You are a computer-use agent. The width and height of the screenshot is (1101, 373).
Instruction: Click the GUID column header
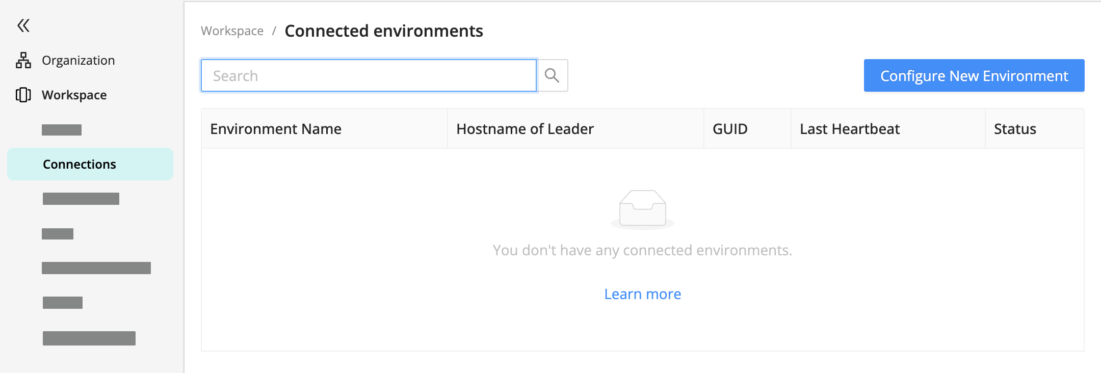click(x=730, y=128)
